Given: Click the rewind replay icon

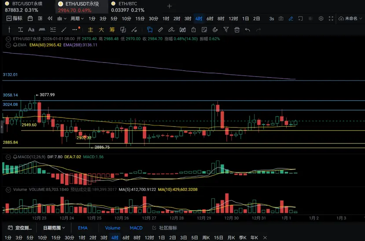Looking at the screenshot, I should [x=50, y=18].
